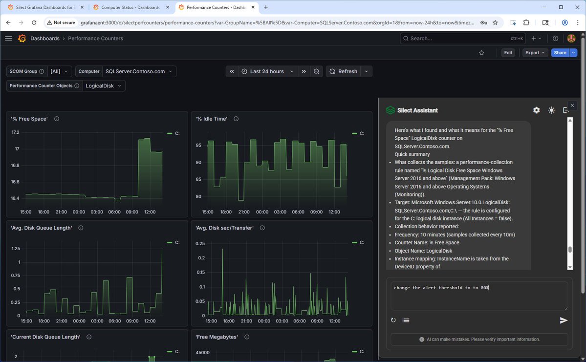
Task: Open the Performance Counter Objects dropdown
Action: tap(104, 85)
